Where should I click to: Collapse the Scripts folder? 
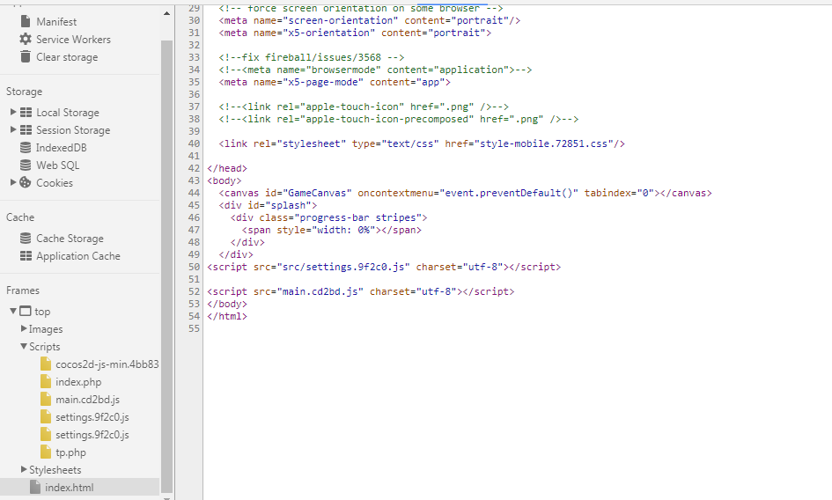click(24, 346)
